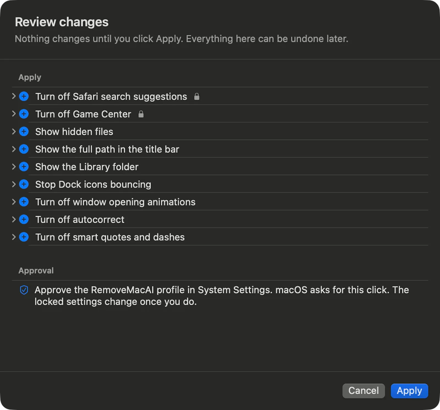Viewport: 440px width, 410px height.
Task: Select 'Turn off window opening animations' text
Action: tap(116, 202)
